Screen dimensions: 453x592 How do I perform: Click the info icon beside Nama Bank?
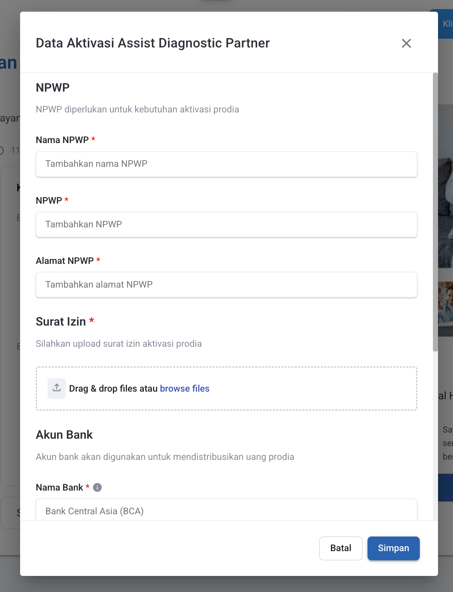pos(97,488)
